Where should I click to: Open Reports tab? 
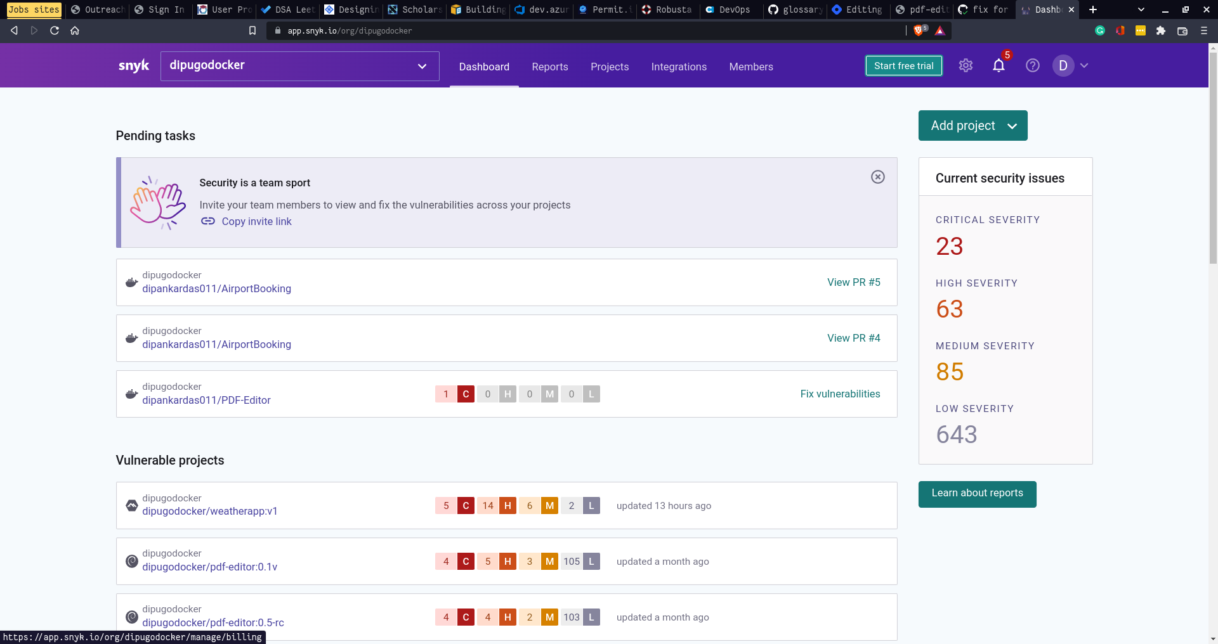point(550,67)
